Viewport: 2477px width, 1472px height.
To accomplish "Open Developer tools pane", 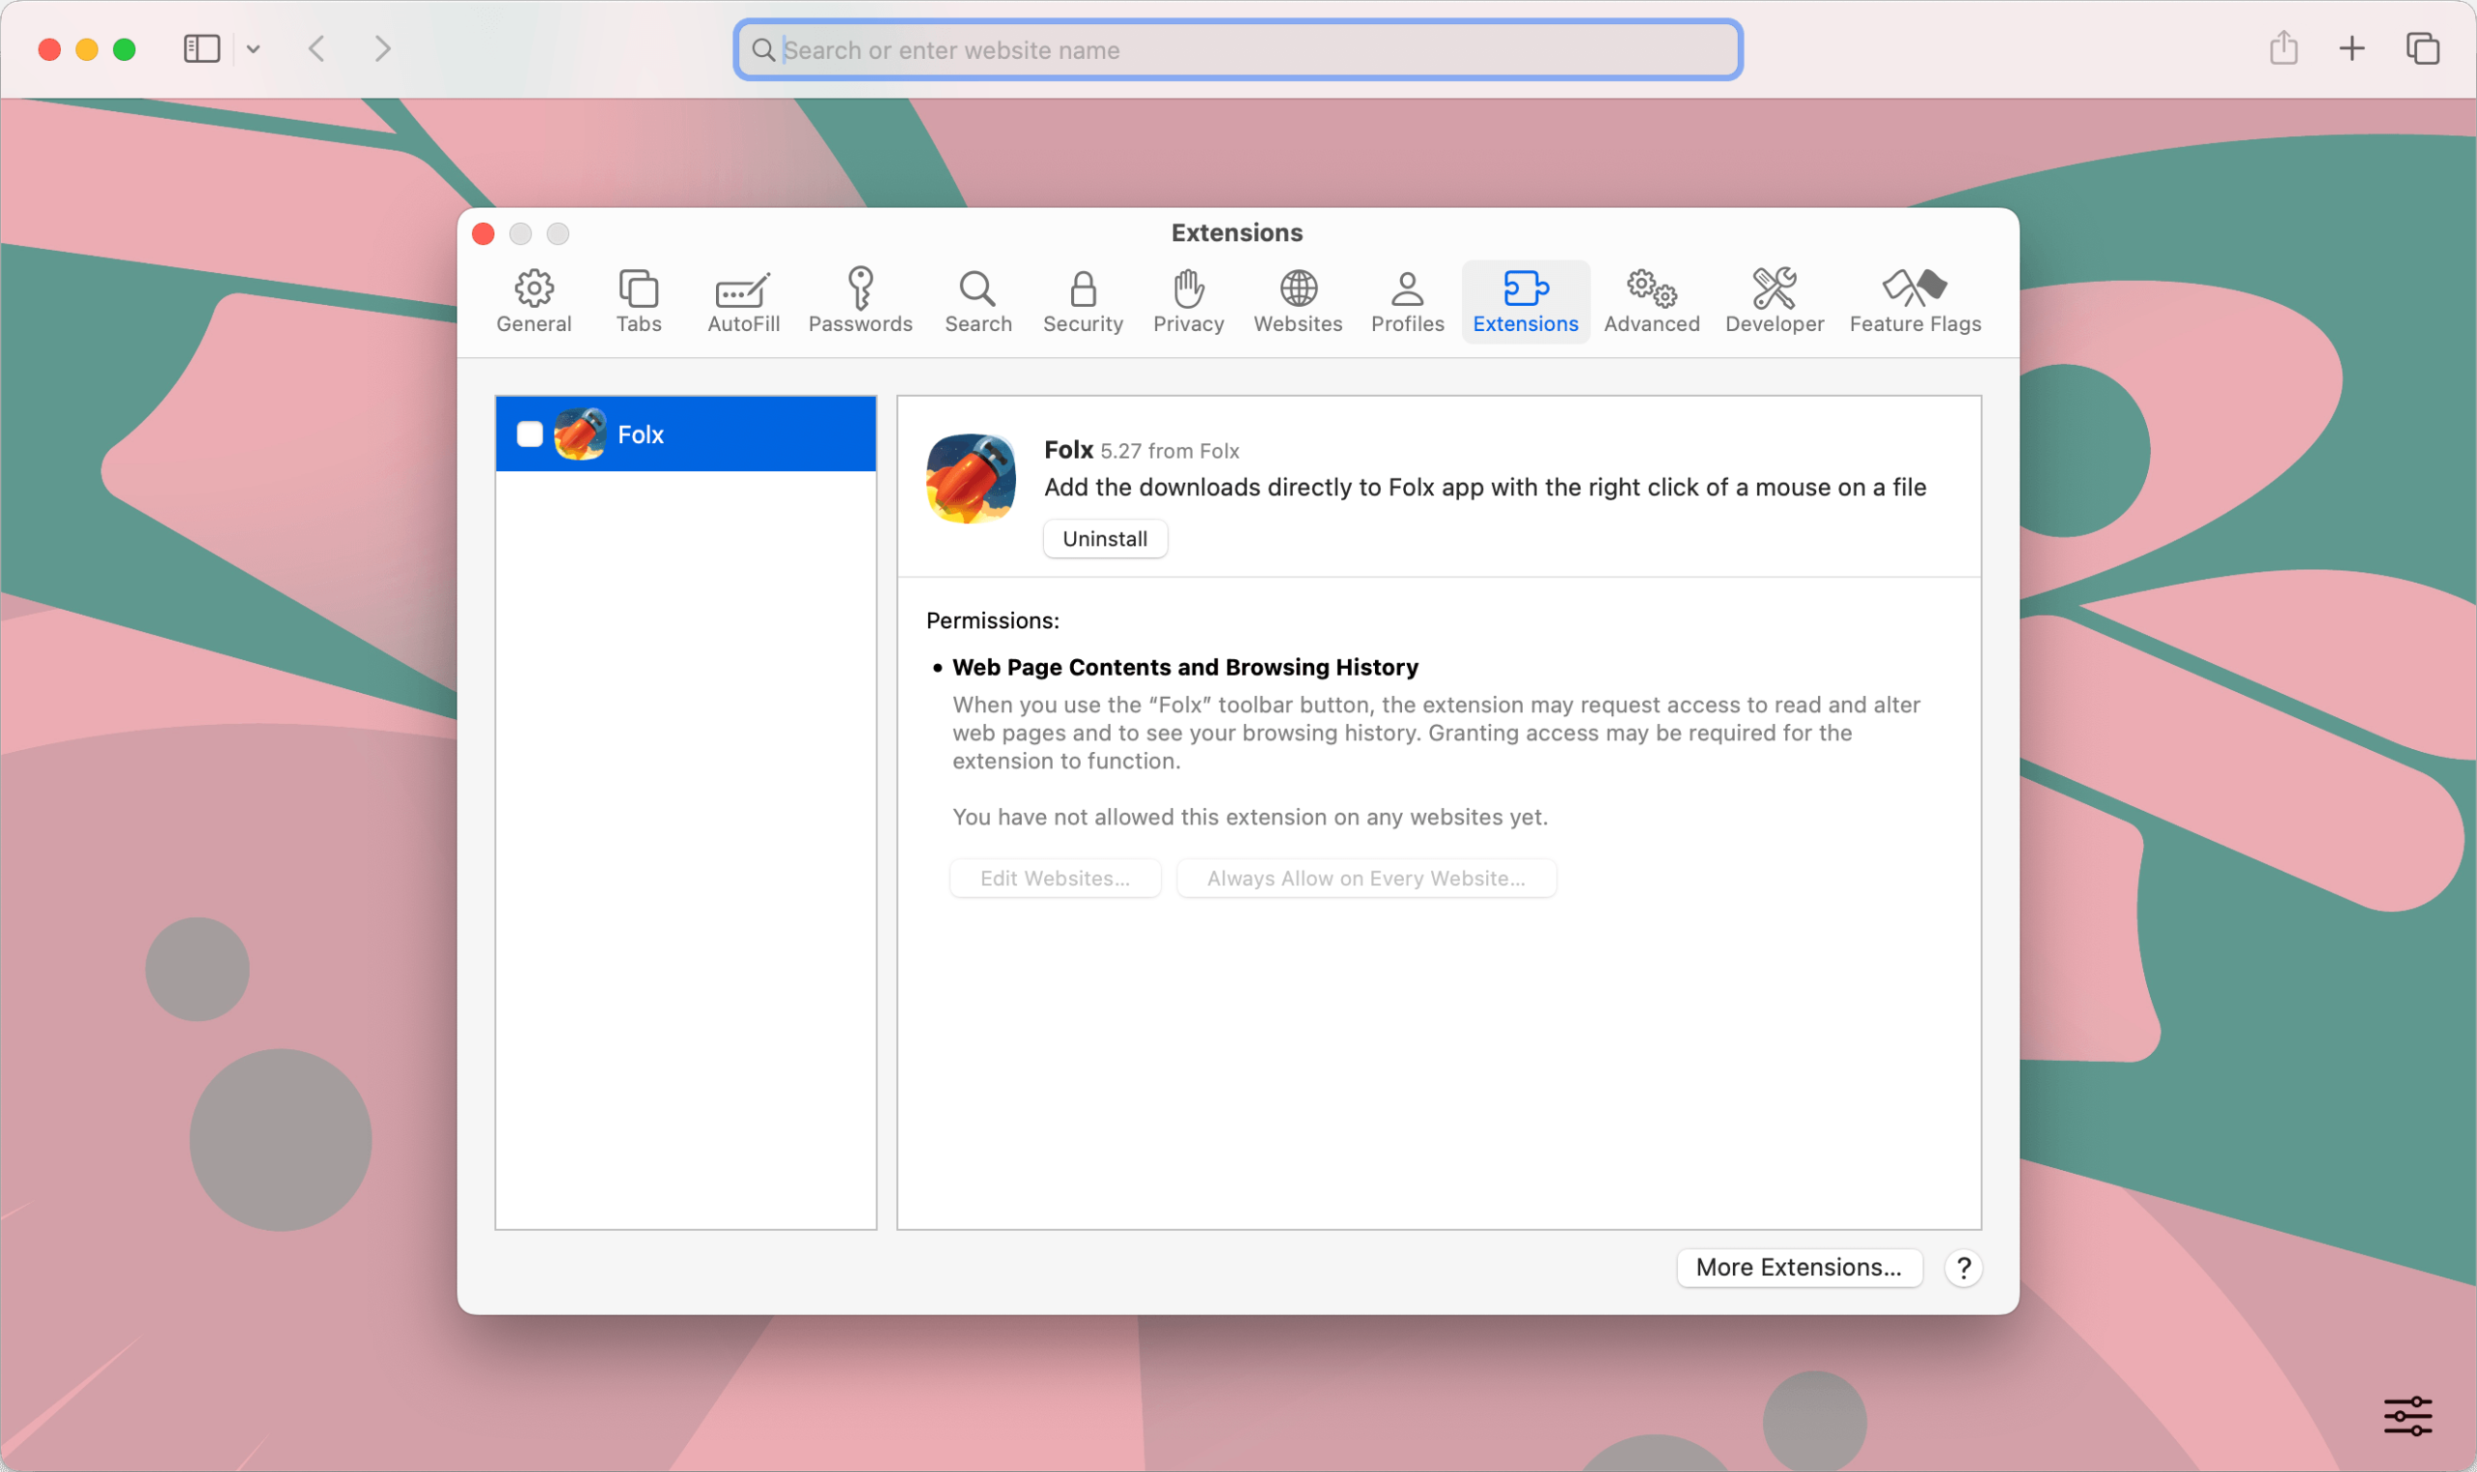I will (1774, 302).
